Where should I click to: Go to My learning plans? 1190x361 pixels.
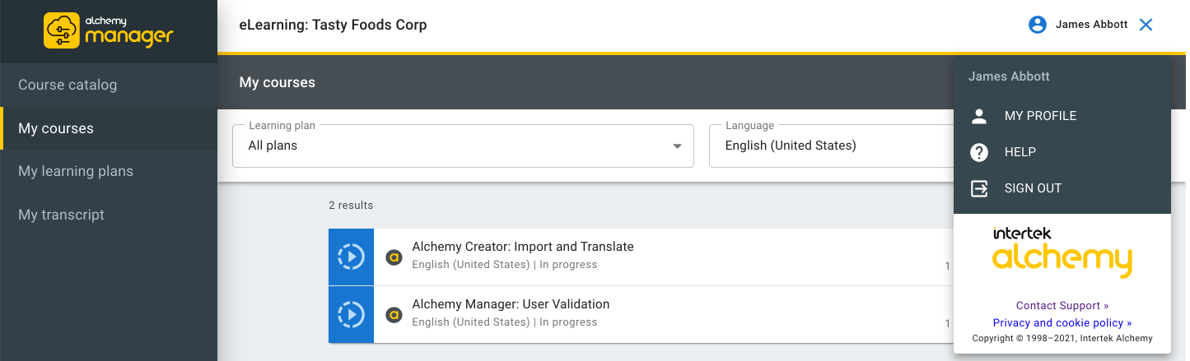[x=109, y=171]
